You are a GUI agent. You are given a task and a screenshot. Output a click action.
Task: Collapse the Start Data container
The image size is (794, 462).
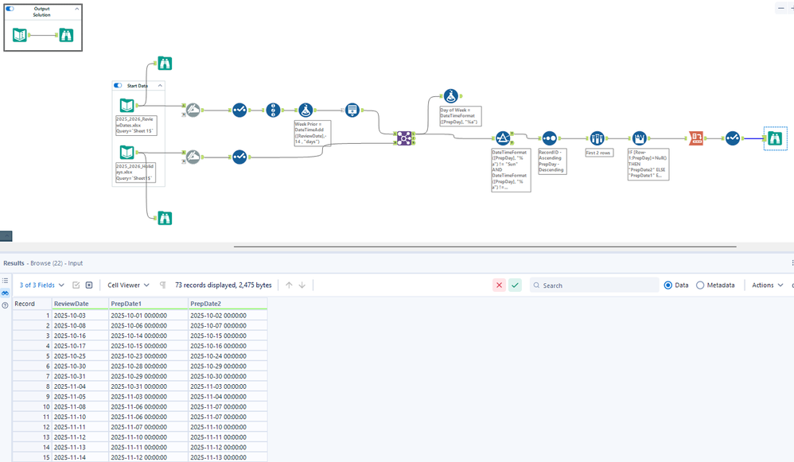pos(160,86)
